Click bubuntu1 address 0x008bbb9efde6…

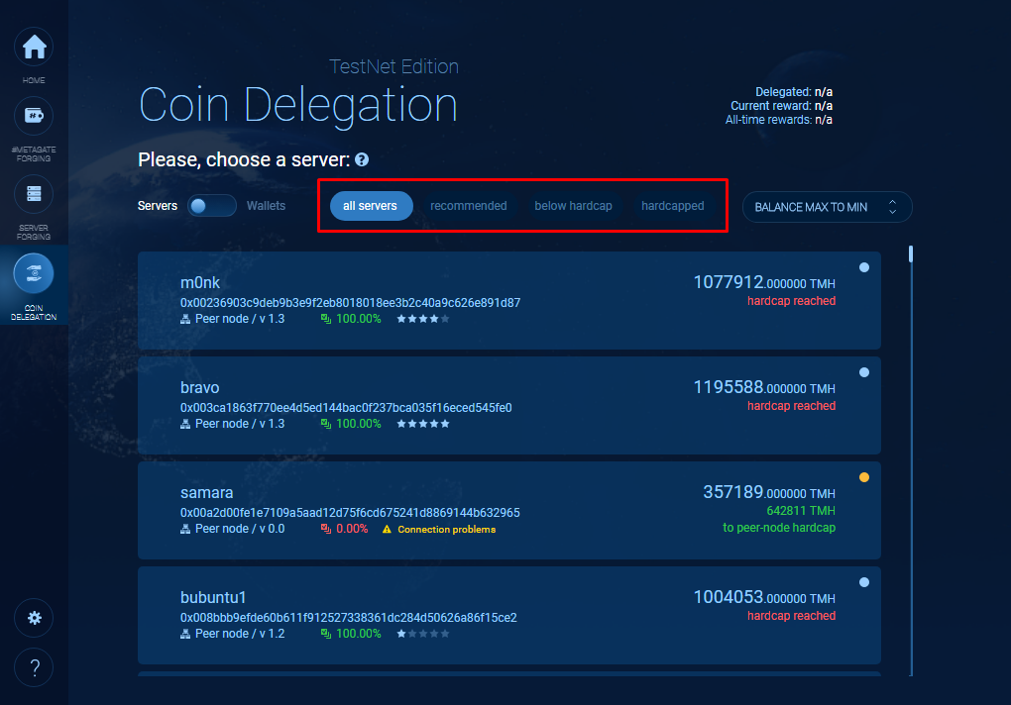click(348, 618)
